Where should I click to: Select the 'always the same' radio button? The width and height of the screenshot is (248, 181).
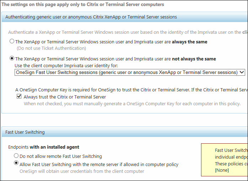pyautogui.click(x=12, y=41)
